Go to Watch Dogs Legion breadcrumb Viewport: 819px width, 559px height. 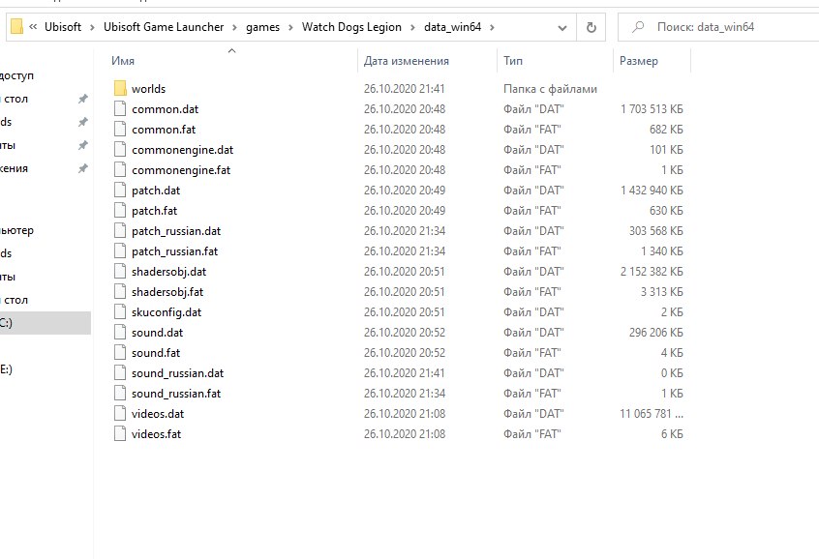351,27
